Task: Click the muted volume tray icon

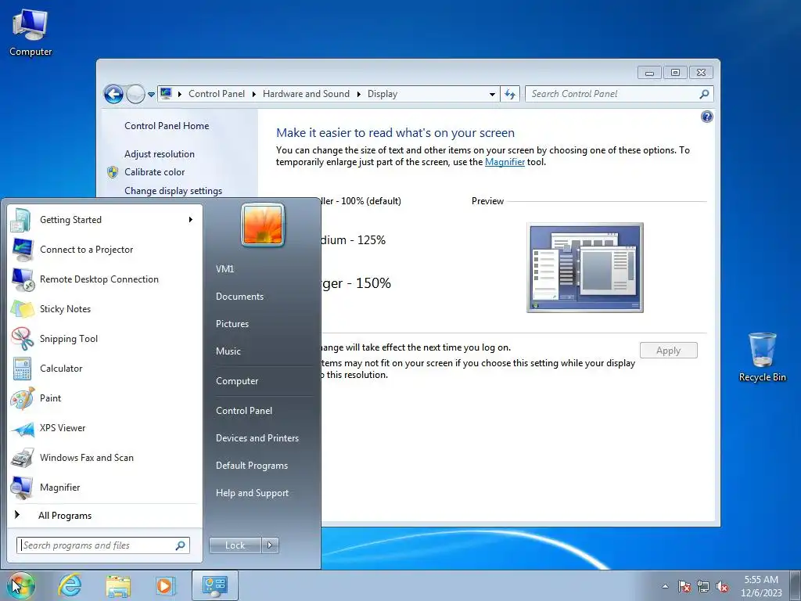Action: point(722,587)
